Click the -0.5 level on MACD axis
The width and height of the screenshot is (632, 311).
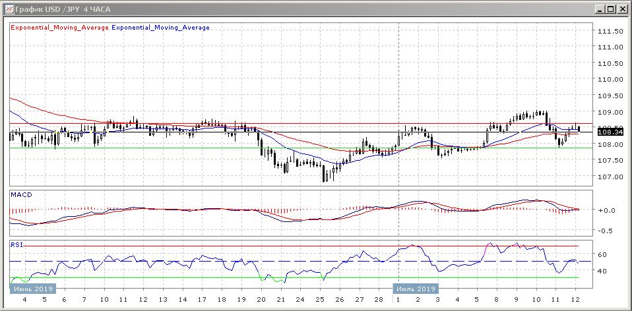606,231
